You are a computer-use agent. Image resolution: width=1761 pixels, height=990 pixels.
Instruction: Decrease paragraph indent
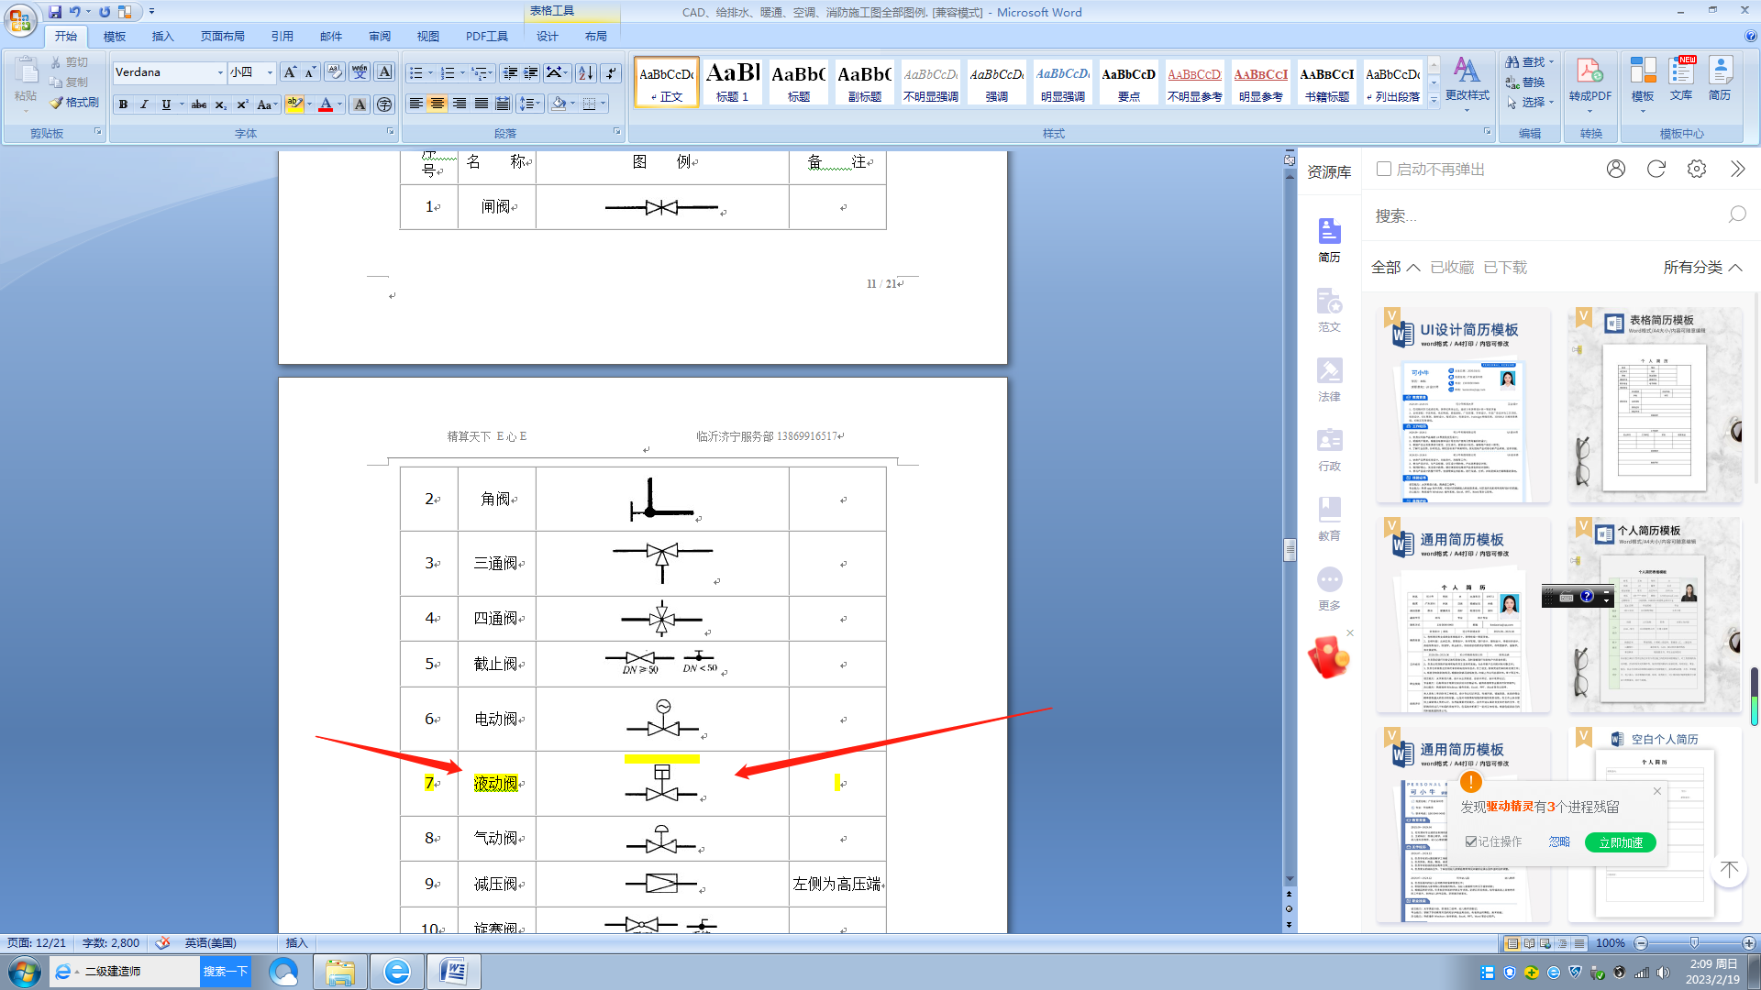coord(510,72)
